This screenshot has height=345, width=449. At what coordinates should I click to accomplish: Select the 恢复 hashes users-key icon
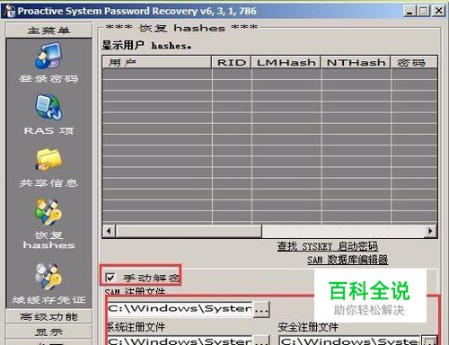click(48, 211)
